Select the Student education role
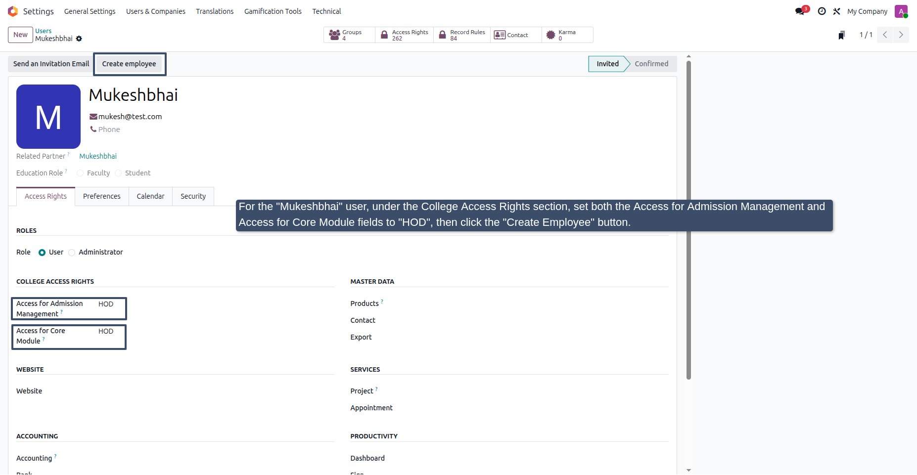917x475 pixels. coord(118,173)
